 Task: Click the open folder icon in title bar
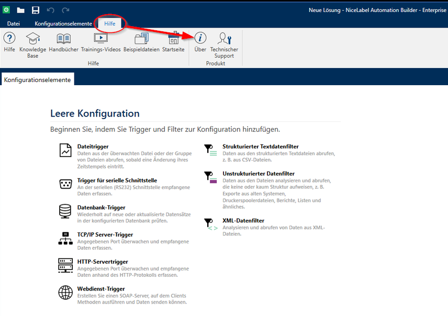pyautogui.click(x=20, y=10)
